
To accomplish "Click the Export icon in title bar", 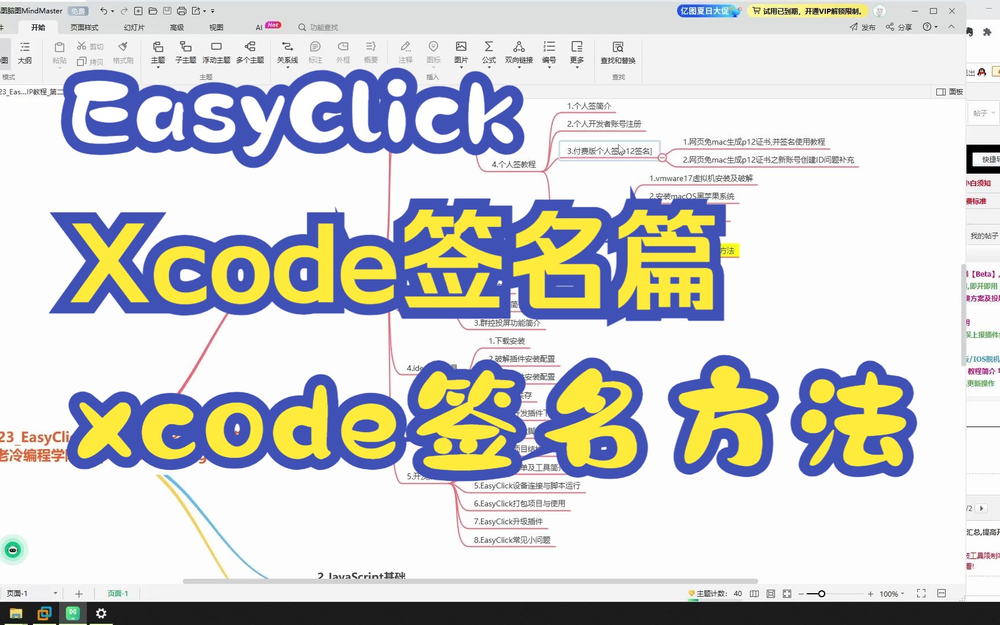I will pyautogui.click(x=196, y=11).
